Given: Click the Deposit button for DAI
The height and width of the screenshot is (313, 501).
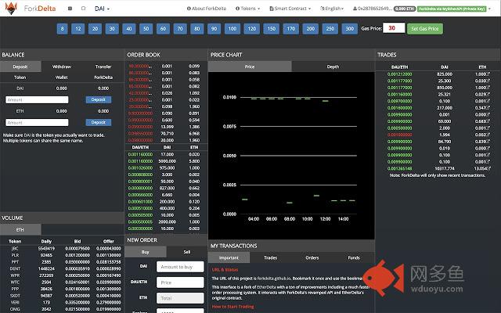Looking at the screenshot, I should (99, 99).
